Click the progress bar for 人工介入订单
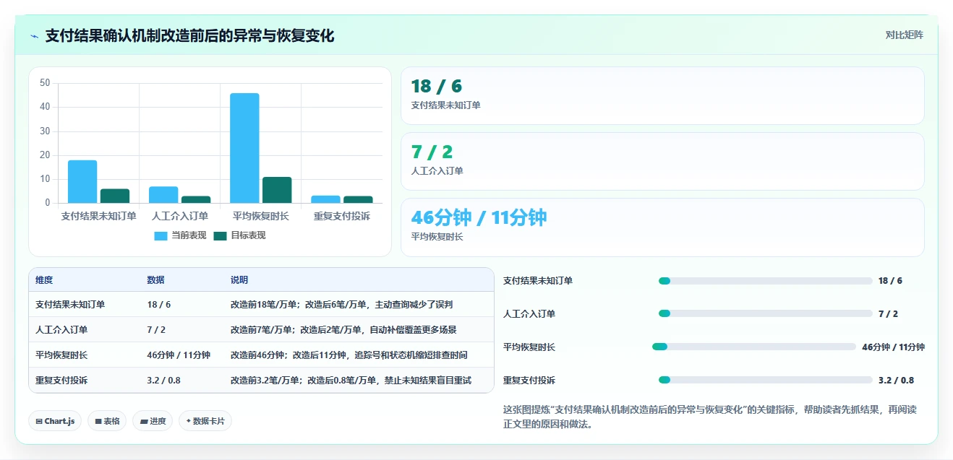Image resolution: width=953 pixels, height=460 pixels. point(765,314)
